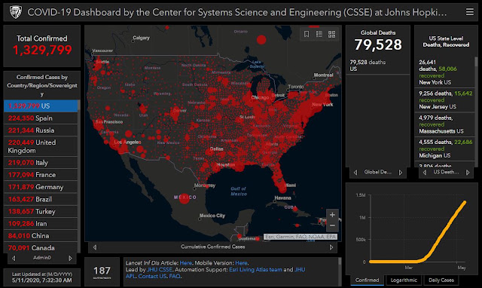Select Iran row with 109,286 cases
Image resolution: width=482 pixels, height=288 pixels.
click(x=41, y=224)
